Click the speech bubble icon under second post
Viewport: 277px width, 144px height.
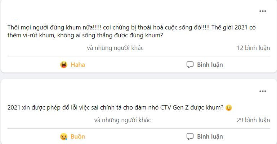tap(190, 136)
